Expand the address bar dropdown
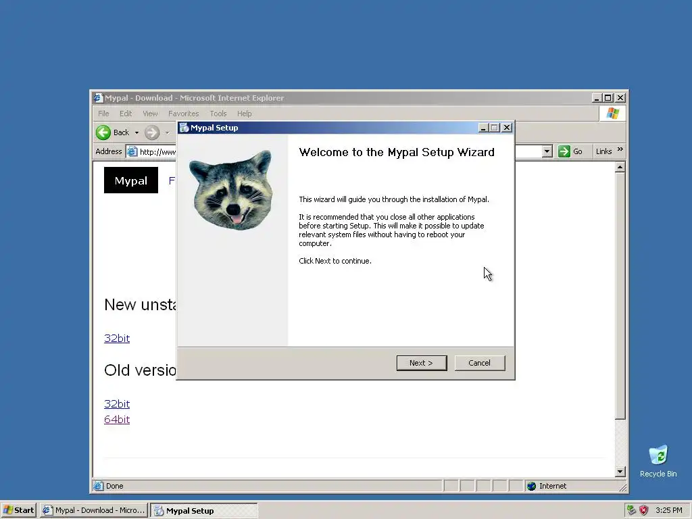Screen dimensions: 692x519 pyautogui.click(x=547, y=151)
